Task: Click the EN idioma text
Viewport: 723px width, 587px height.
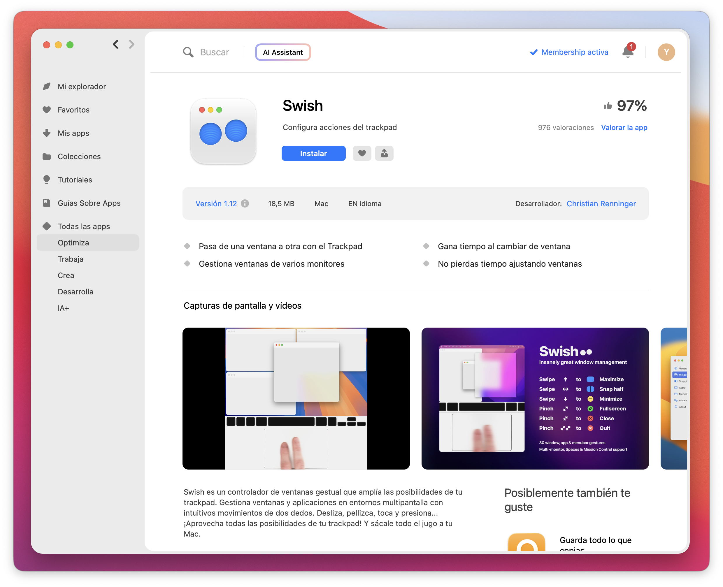Action: [x=364, y=203]
